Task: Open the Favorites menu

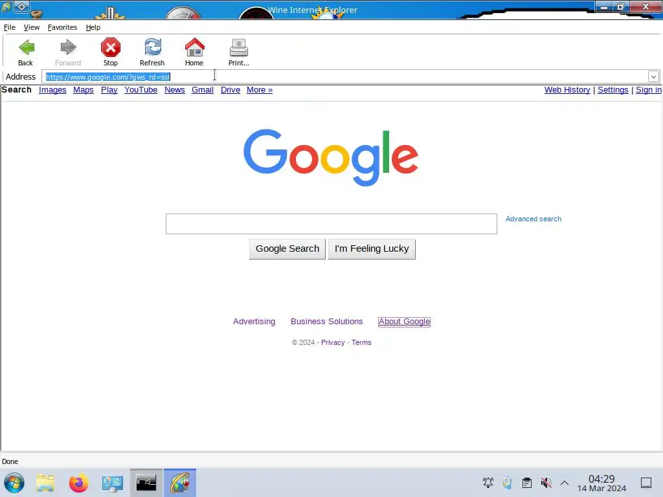Action: (x=62, y=27)
